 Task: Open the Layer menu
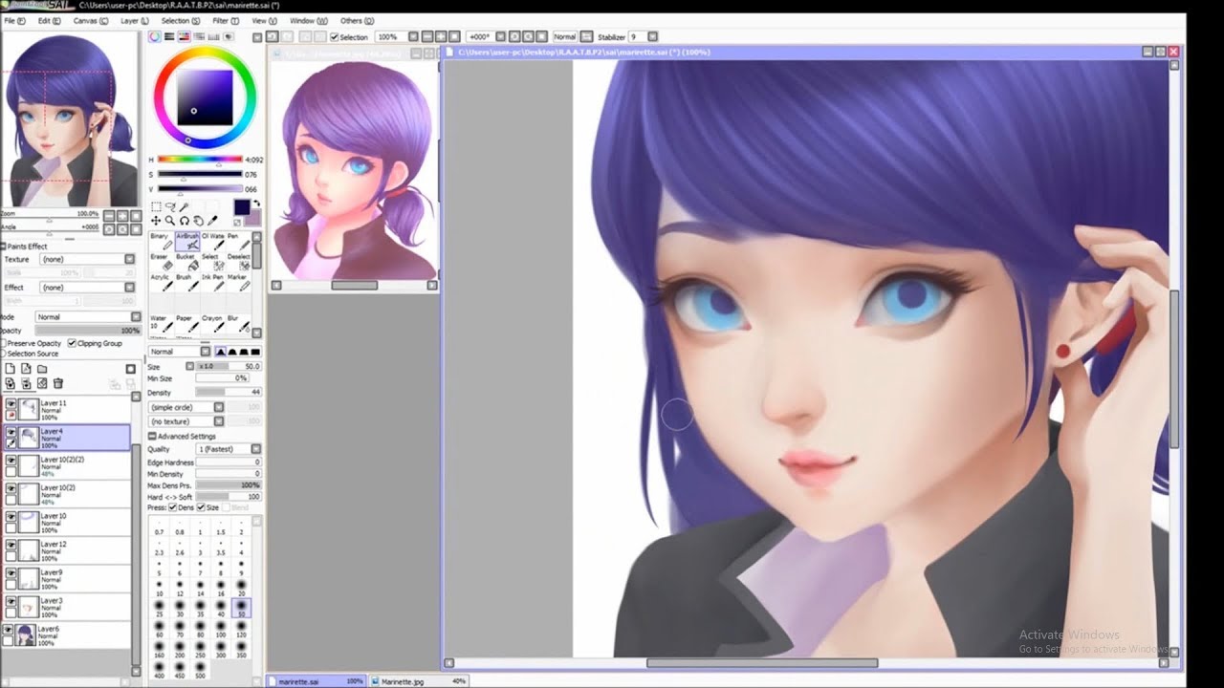(135, 20)
